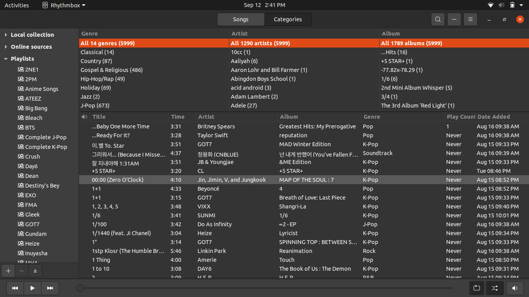The image size is (529, 297).
Task: Collapse the Playlists section
Action: pyautogui.click(x=6, y=59)
